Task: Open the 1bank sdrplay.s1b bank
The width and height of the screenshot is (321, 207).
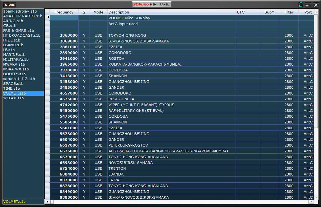Action: (20, 11)
